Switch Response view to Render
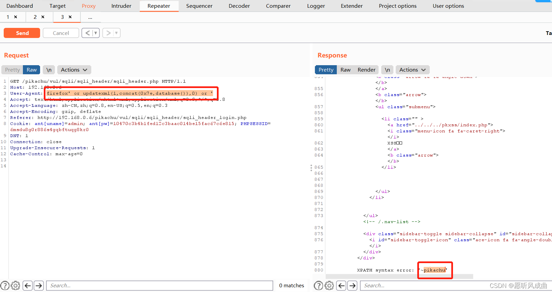 (x=366, y=70)
